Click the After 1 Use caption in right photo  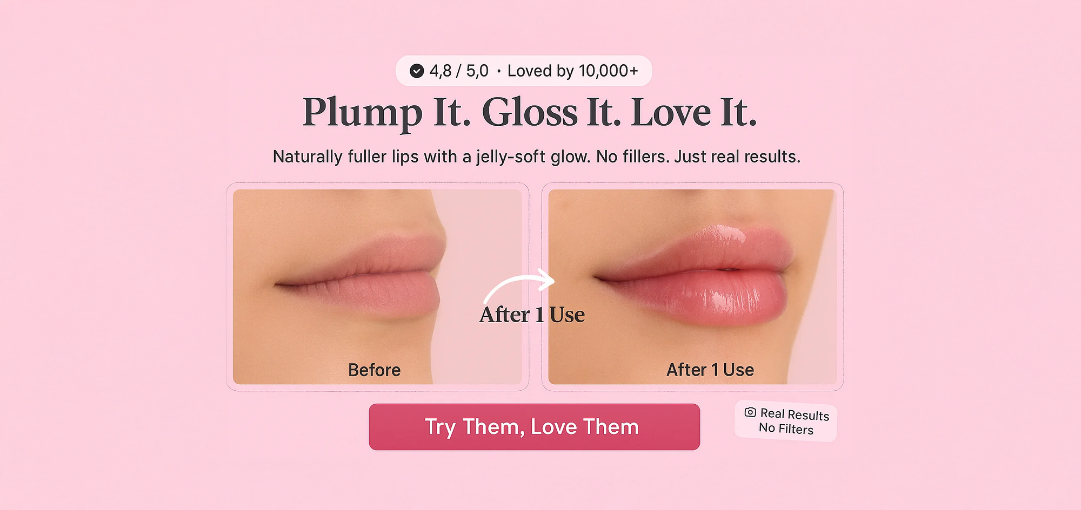[x=710, y=370]
